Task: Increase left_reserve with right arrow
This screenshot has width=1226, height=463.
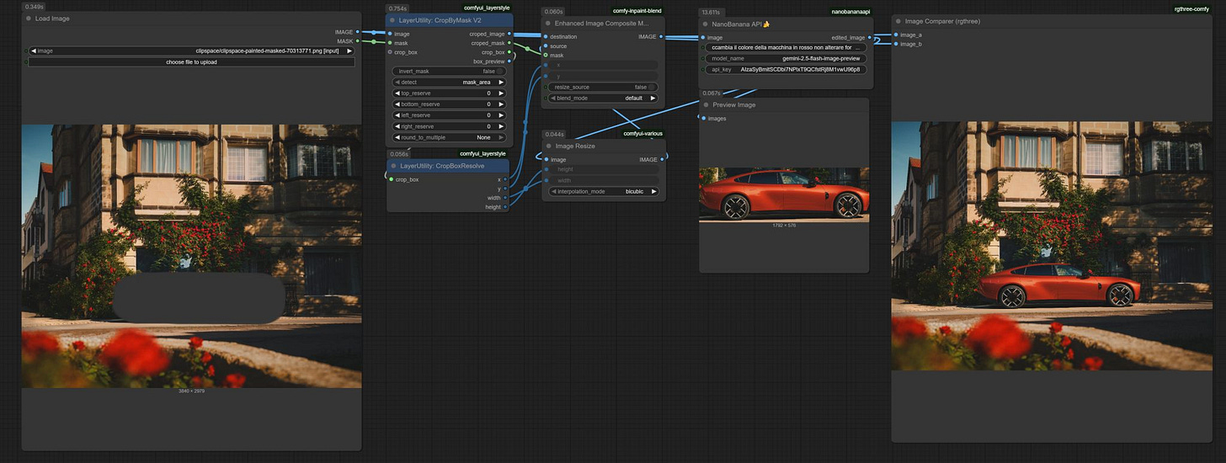Action: [x=502, y=115]
